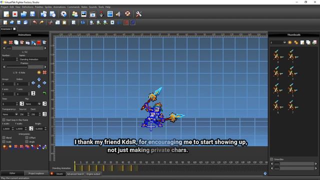320x180 pixels.
Task: Click the new project icon in the main toolbar
Action: [6, 14]
